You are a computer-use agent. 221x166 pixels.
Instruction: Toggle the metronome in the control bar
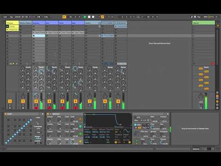pos(38,17)
